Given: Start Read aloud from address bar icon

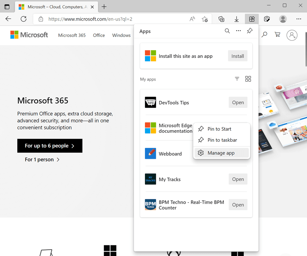Looking at the screenshot, I should 192,19.
